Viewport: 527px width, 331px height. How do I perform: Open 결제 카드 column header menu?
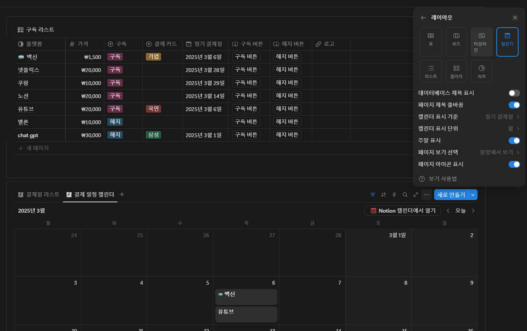162,44
